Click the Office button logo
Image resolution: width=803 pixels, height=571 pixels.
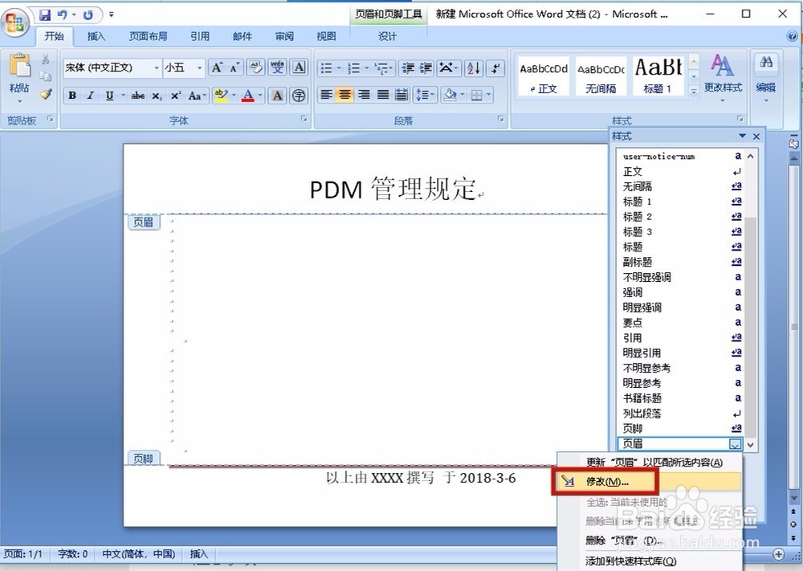pyautogui.click(x=14, y=22)
